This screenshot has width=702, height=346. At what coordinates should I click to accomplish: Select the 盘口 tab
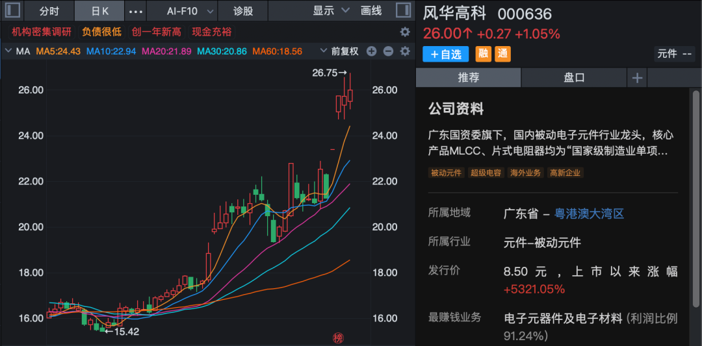coord(574,77)
